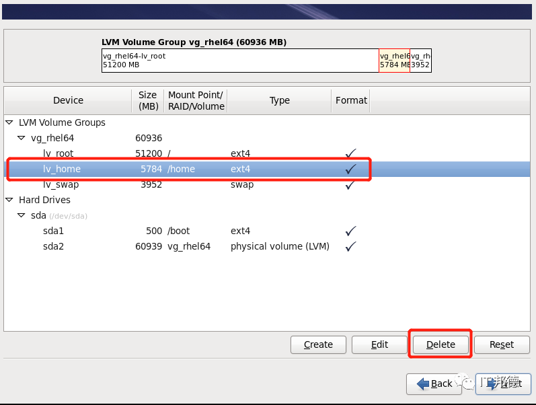
Task: Click the blue arrow icon on Back
Action: tap(423, 383)
